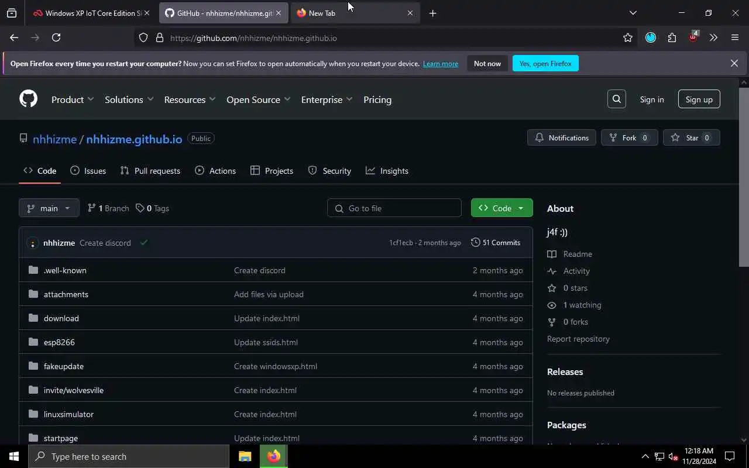Click the Sign in link

[652, 99]
